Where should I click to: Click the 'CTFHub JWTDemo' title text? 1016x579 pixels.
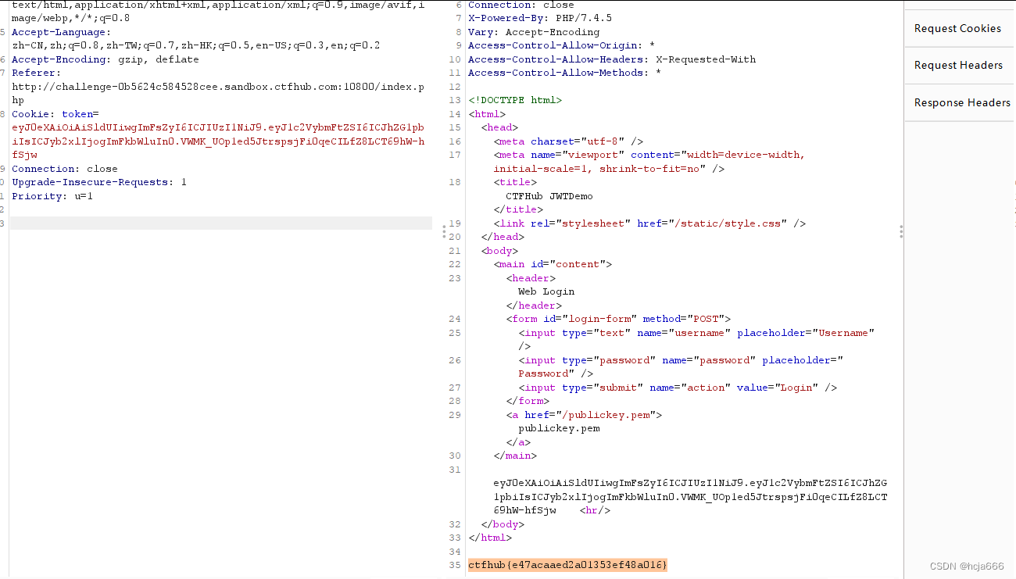click(549, 196)
